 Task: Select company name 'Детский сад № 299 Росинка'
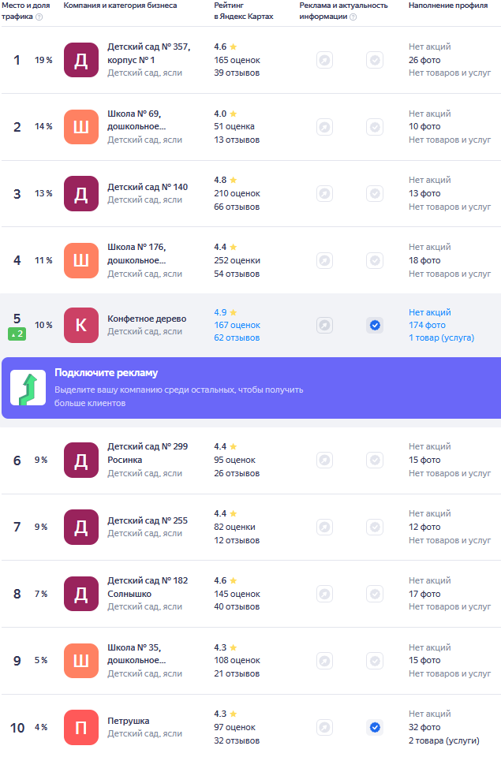click(148, 453)
